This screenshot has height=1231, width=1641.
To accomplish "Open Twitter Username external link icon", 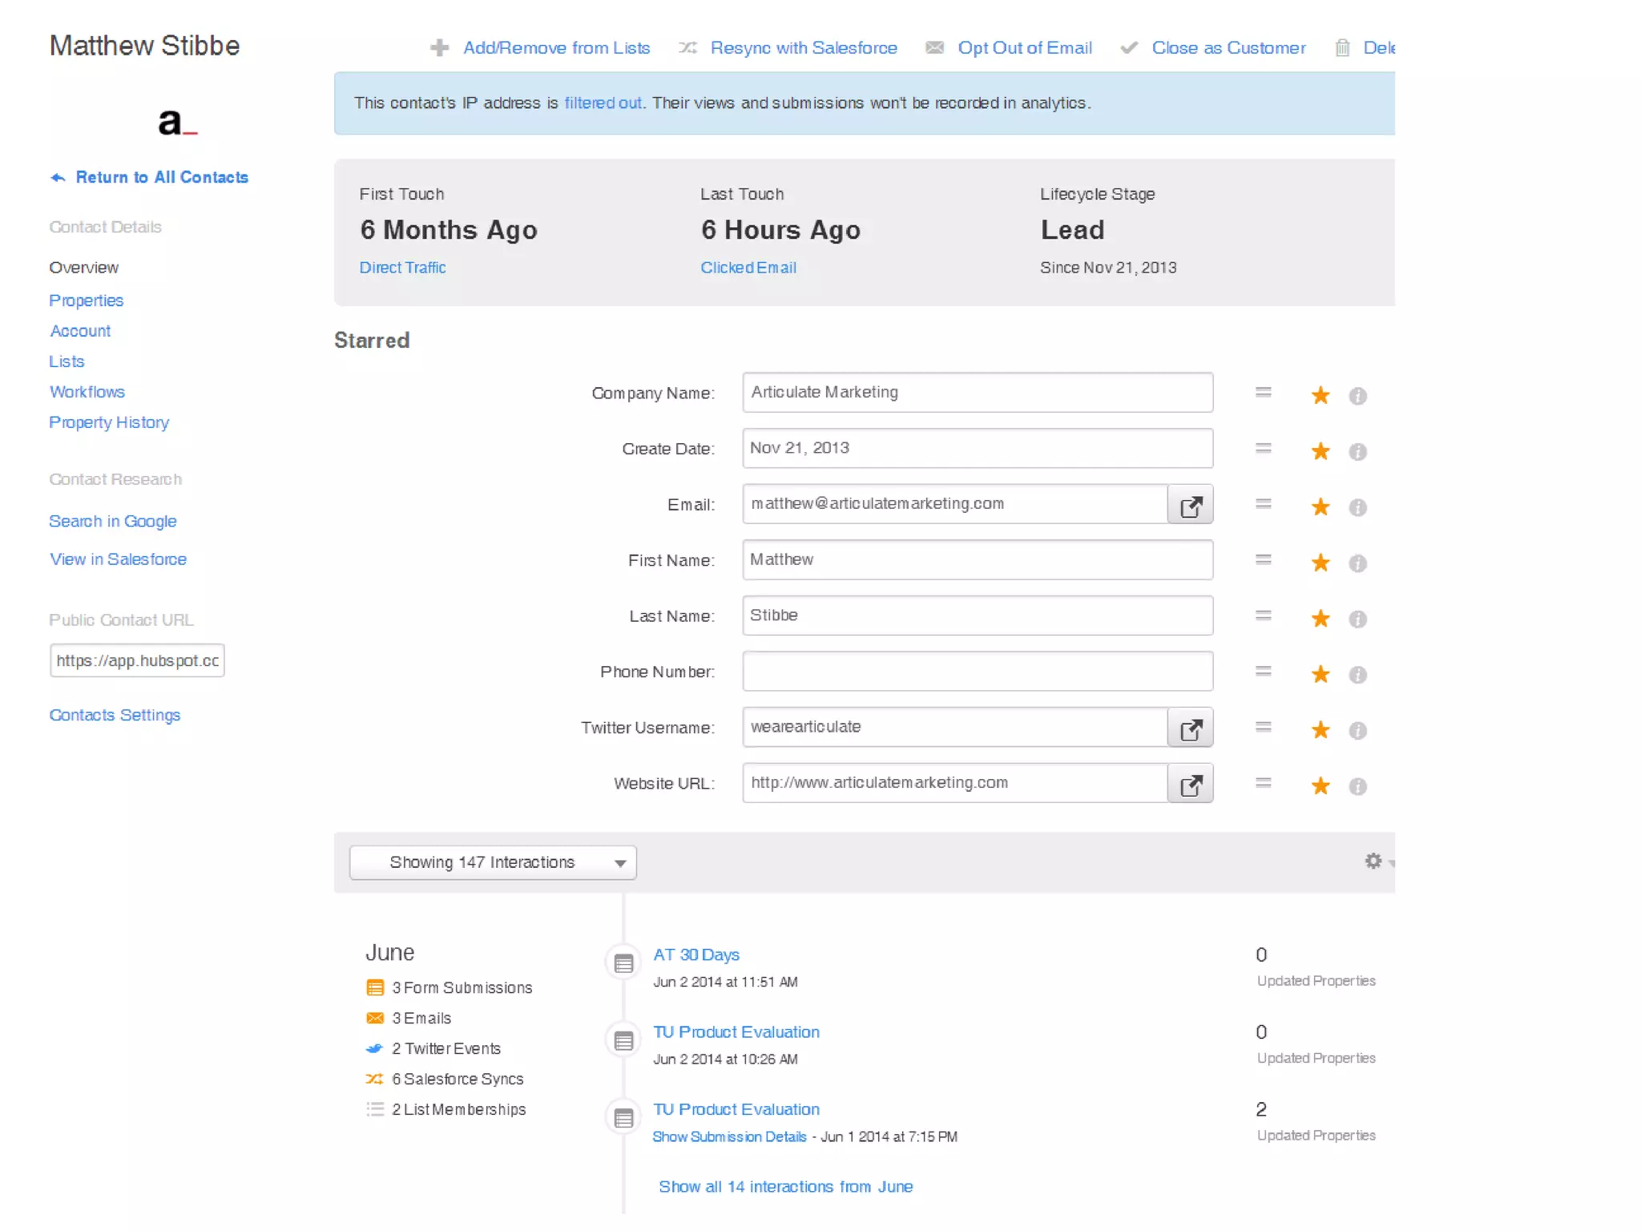I will tap(1190, 728).
